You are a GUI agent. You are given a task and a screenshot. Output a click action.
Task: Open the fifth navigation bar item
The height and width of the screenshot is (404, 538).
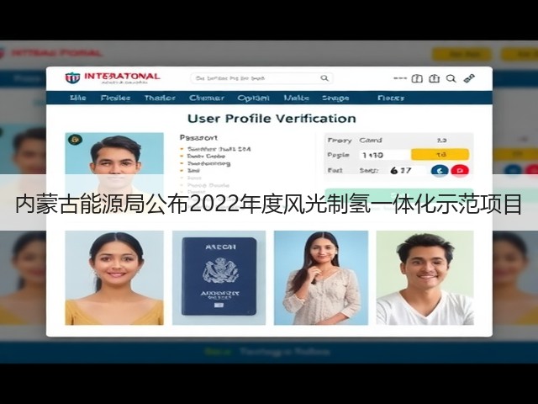pos(254,98)
